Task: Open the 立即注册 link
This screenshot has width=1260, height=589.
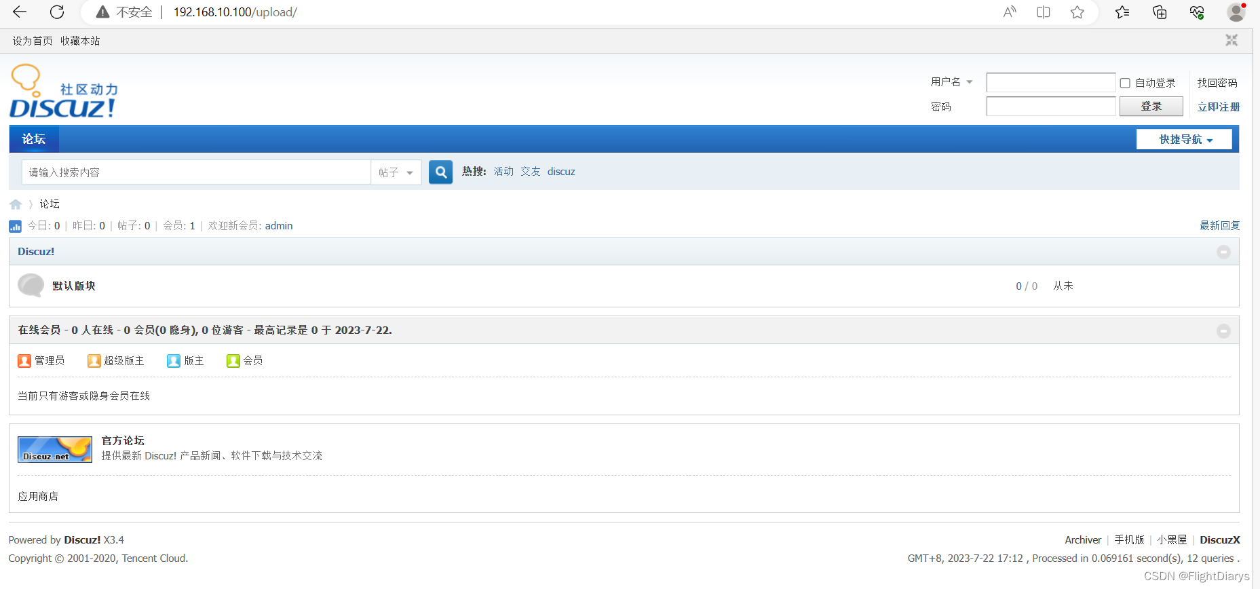Action: pos(1219,107)
